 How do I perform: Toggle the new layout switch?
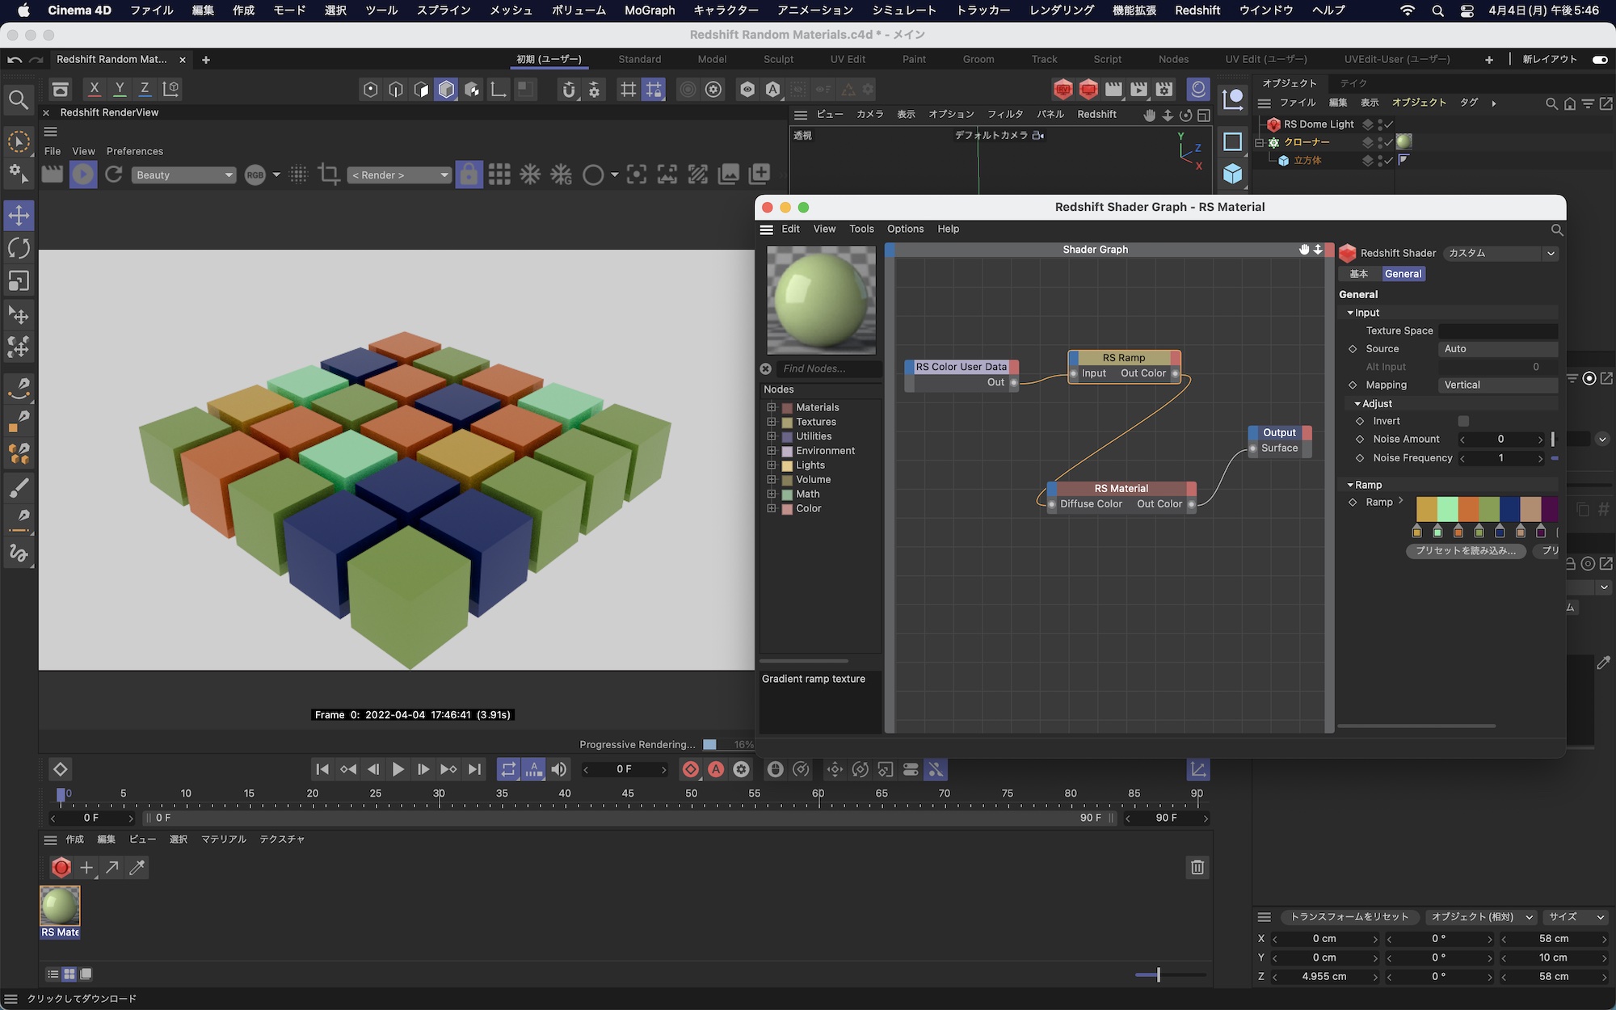point(1600,59)
